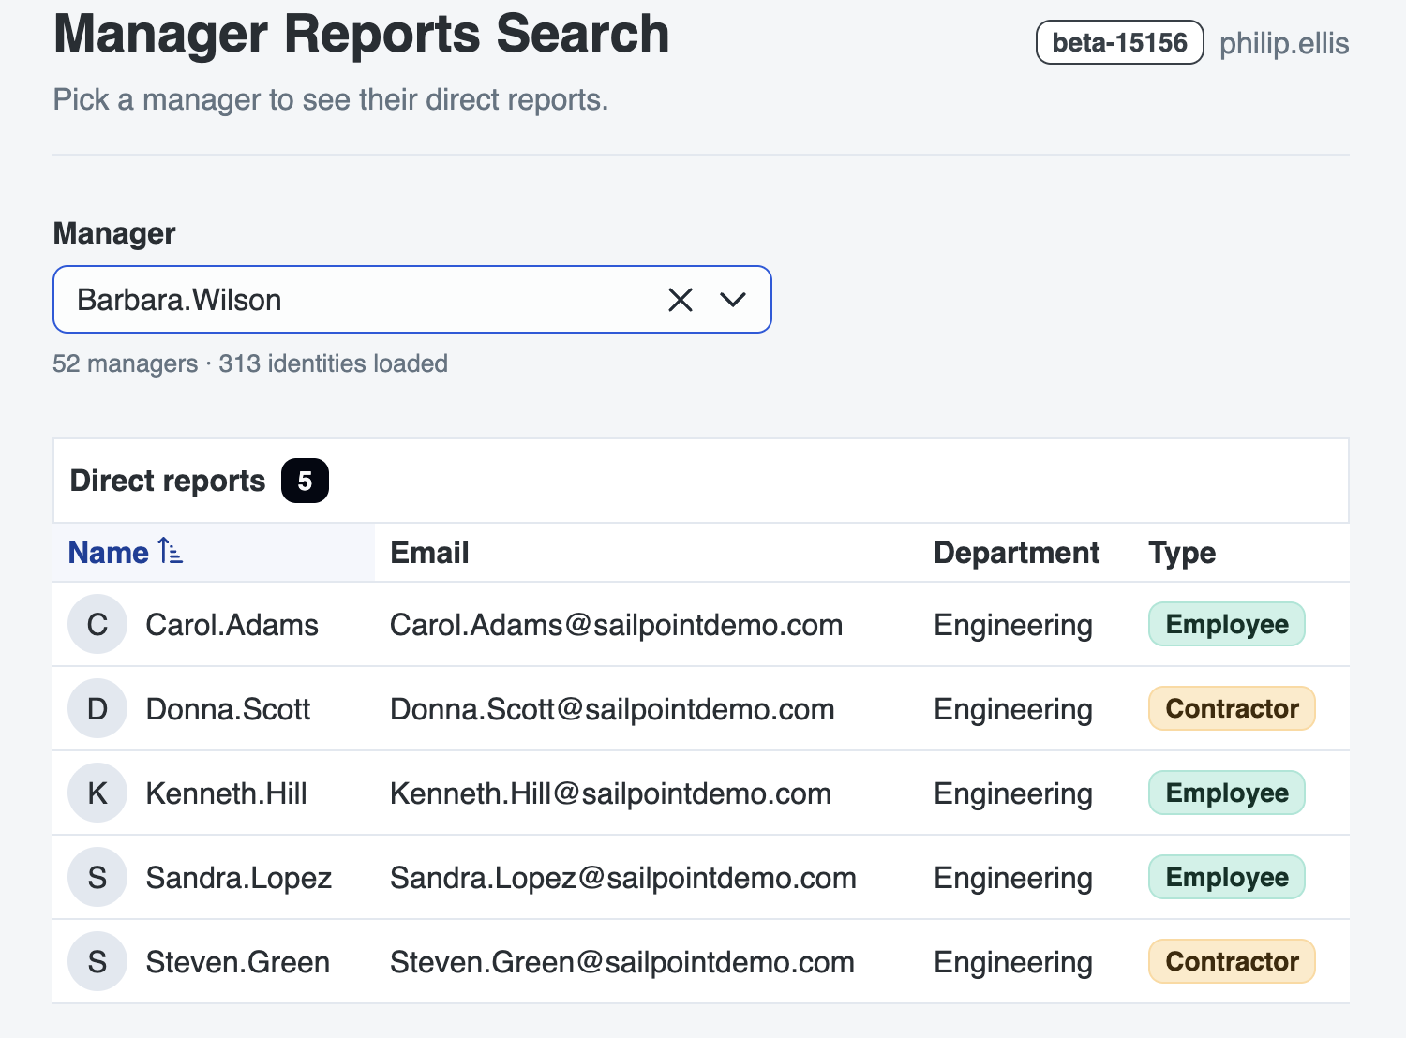Click the Employee badge for Carol.Adams

coord(1227,624)
